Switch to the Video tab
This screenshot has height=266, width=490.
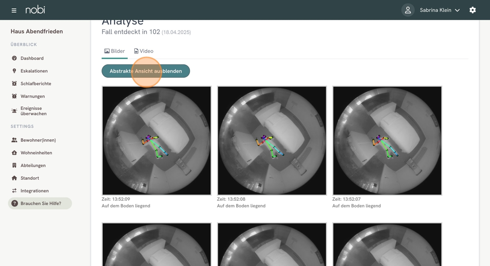(143, 51)
